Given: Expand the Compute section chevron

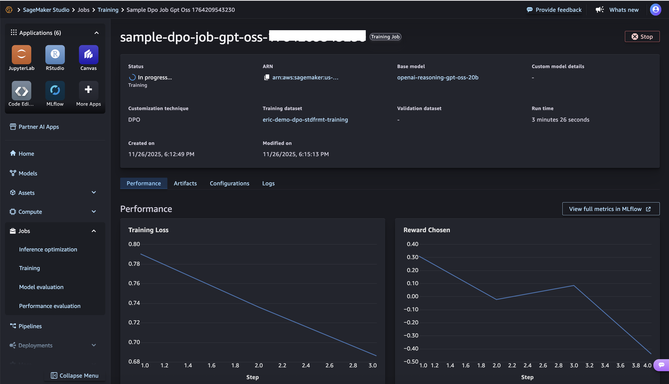Looking at the screenshot, I should (94, 211).
